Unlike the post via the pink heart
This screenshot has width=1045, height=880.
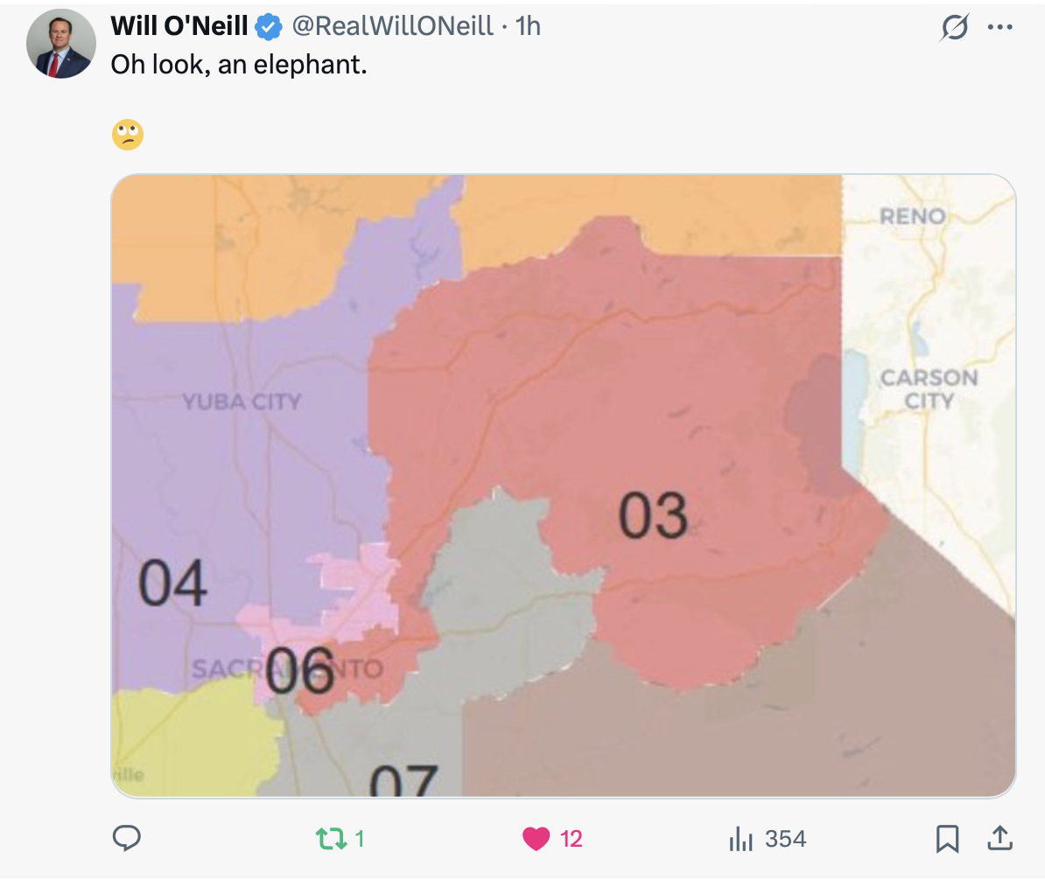coord(536,840)
